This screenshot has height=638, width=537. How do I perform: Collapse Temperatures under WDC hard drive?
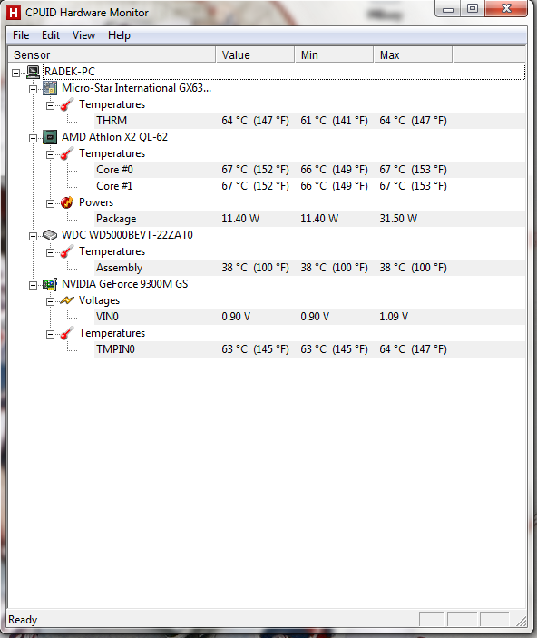[x=50, y=252]
